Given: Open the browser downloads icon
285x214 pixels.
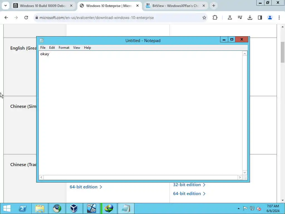Looking at the screenshot, I should (x=250, y=18).
